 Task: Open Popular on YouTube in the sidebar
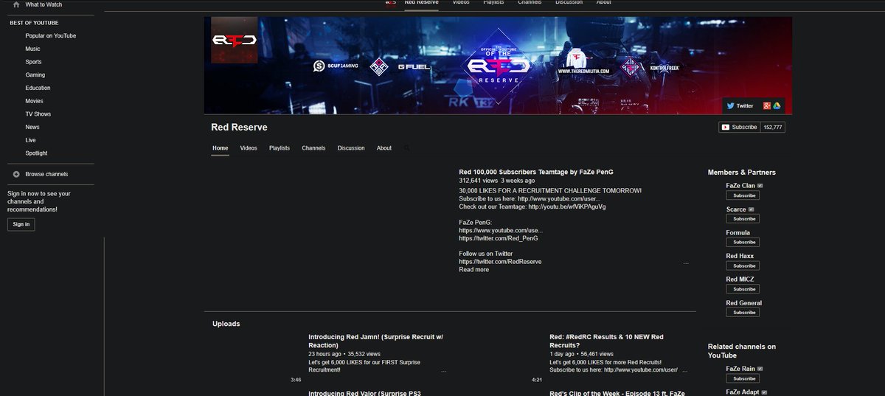pyautogui.click(x=50, y=35)
